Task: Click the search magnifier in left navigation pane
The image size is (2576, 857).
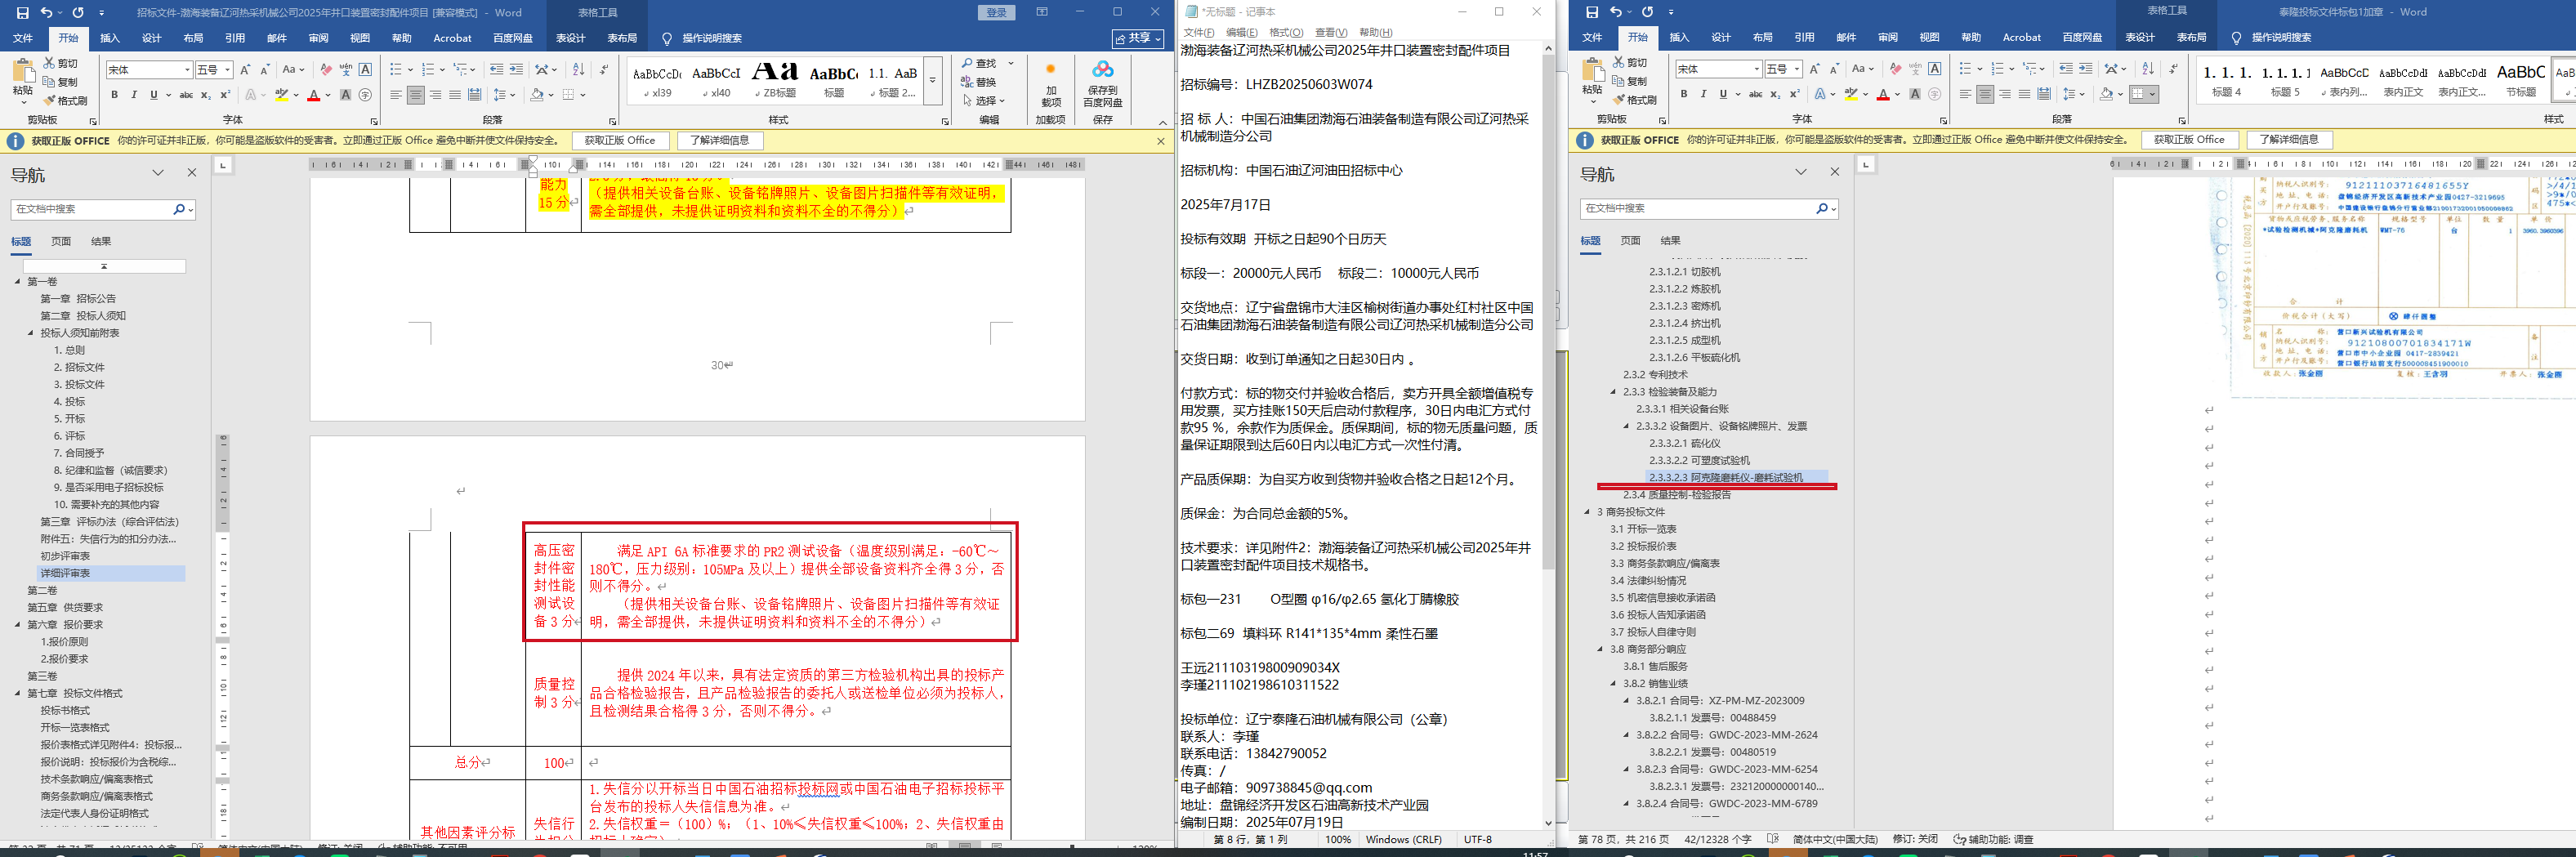Action: point(179,209)
